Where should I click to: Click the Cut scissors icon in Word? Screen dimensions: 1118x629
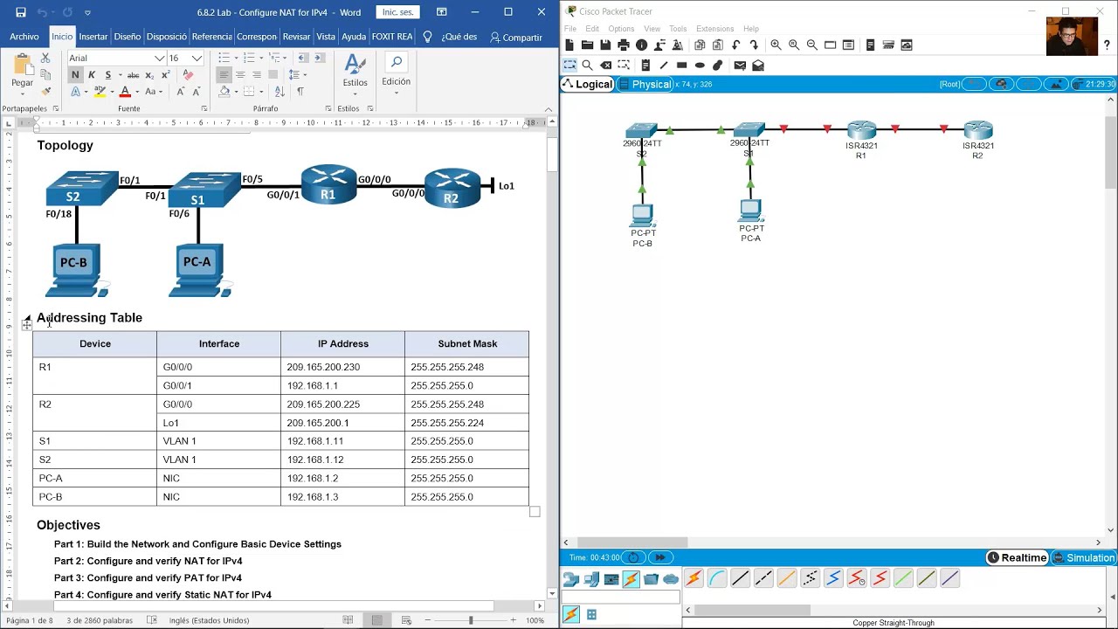[45, 58]
